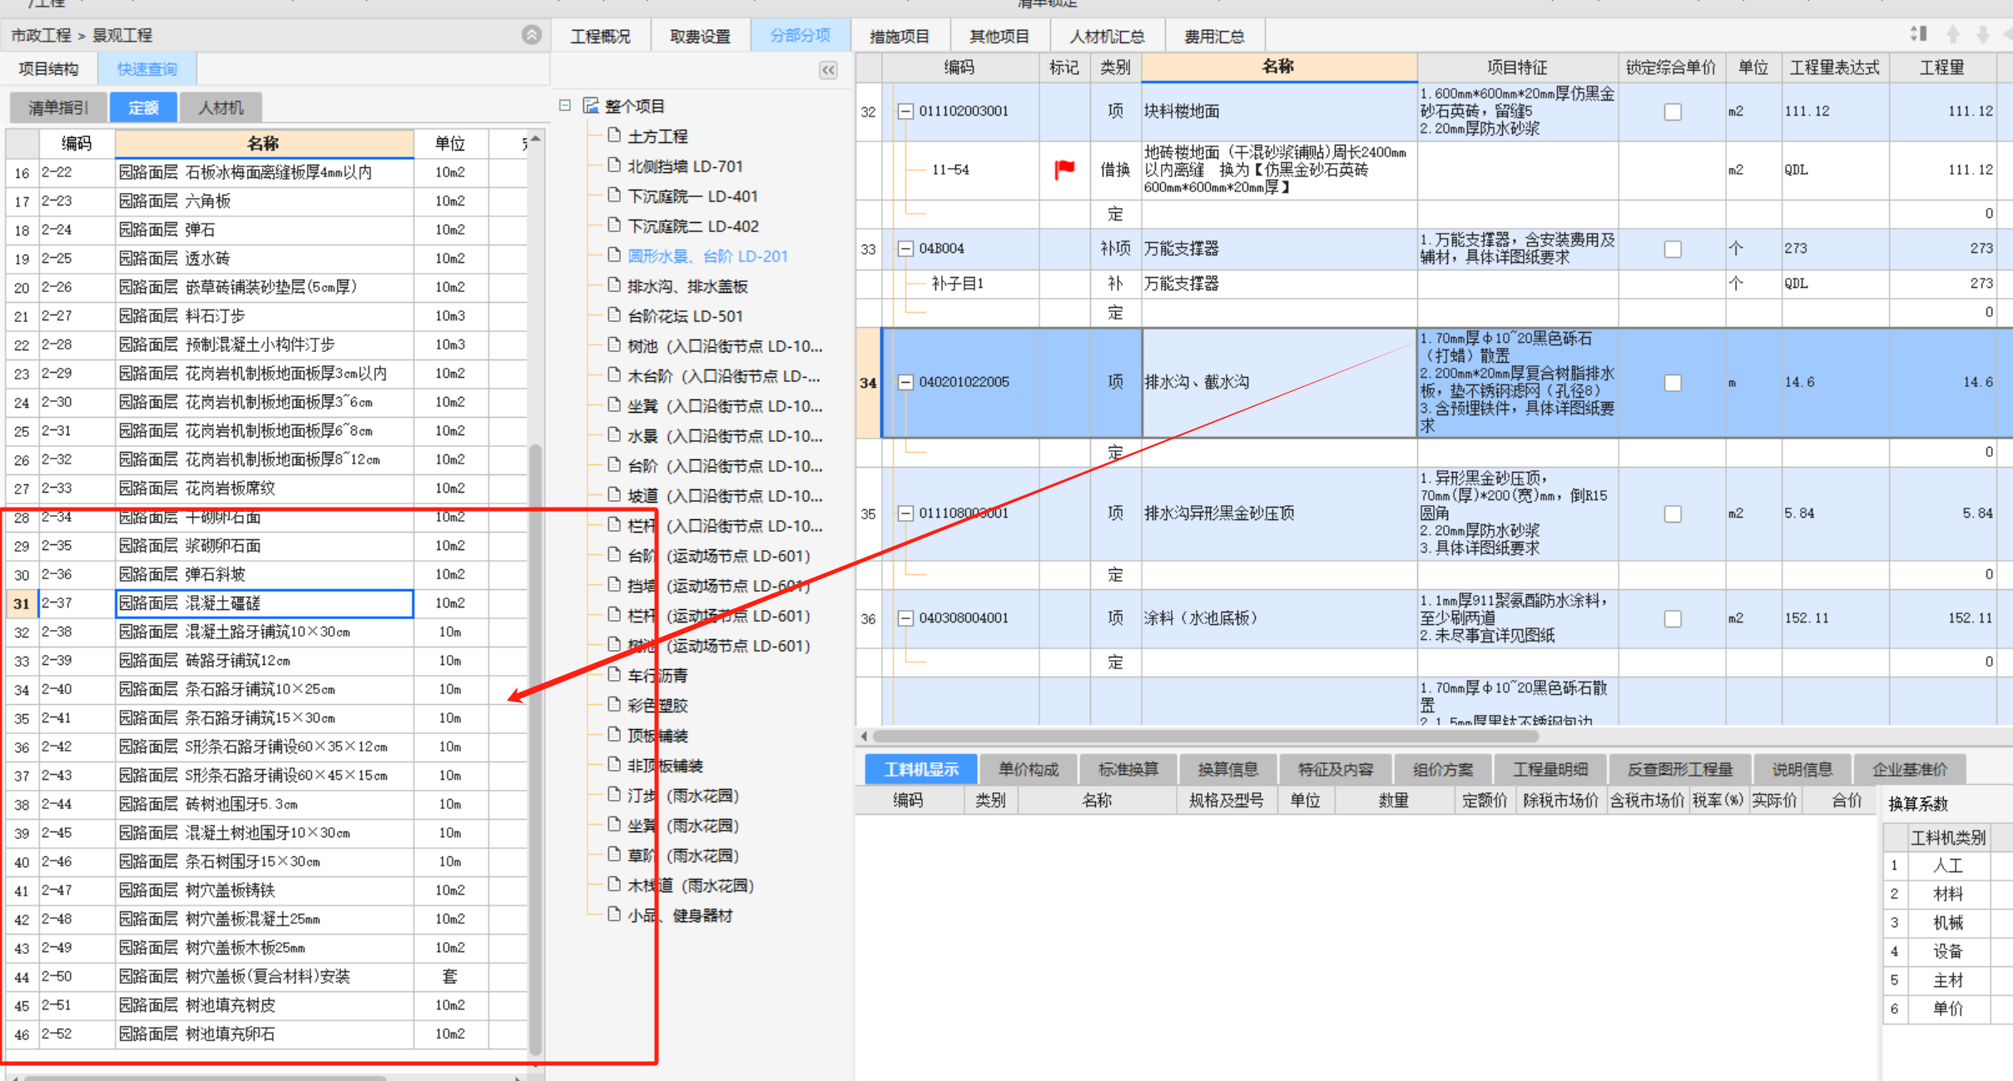Click the move-down arrow icon in the top right
2013x1081 pixels.
coord(1983,34)
